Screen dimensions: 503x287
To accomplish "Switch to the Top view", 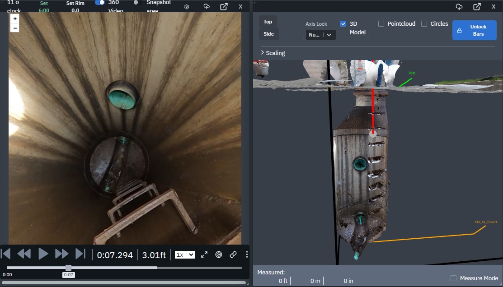I will 268,22.
